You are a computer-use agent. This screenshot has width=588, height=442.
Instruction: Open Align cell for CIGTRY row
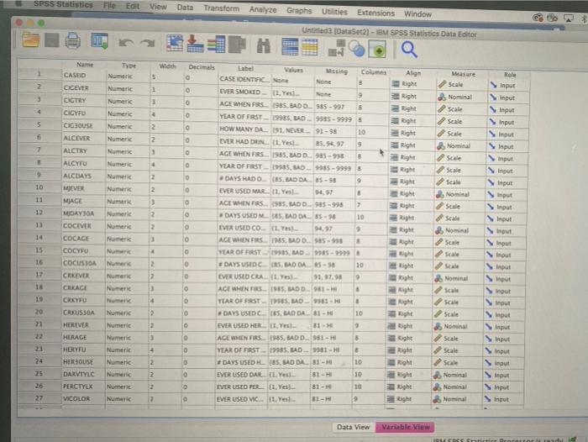click(412, 108)
